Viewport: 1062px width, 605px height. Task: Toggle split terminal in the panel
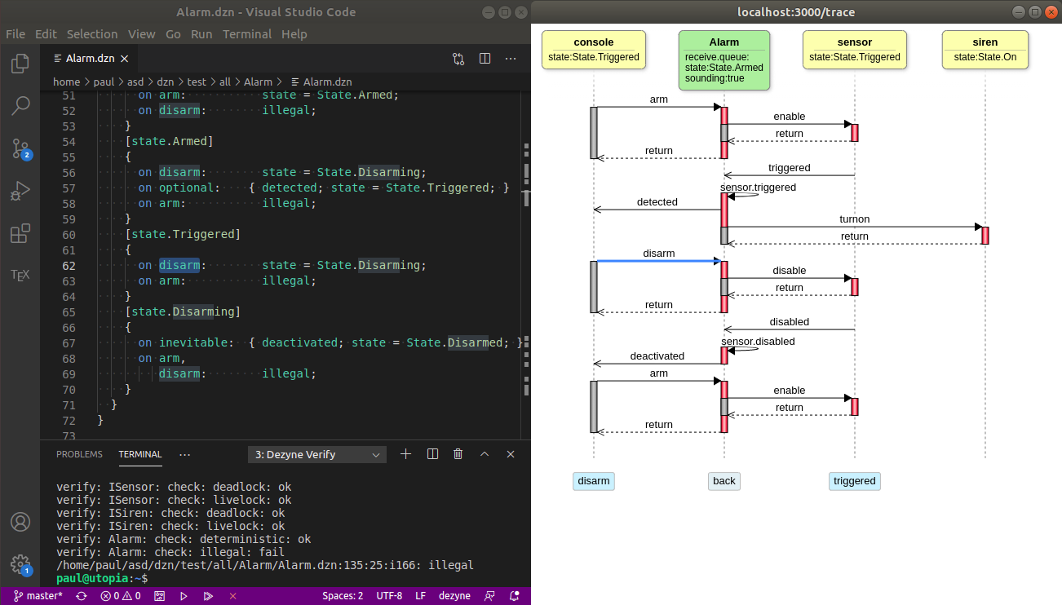coord(432,454)
